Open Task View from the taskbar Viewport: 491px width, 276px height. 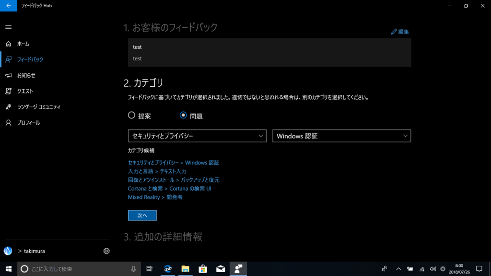[x=150, y=269]
